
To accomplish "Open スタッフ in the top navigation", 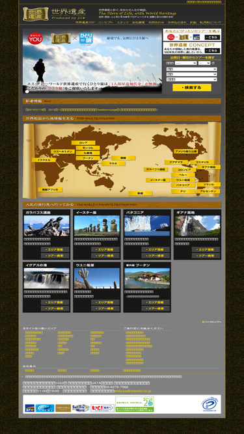I will point(122,22).
